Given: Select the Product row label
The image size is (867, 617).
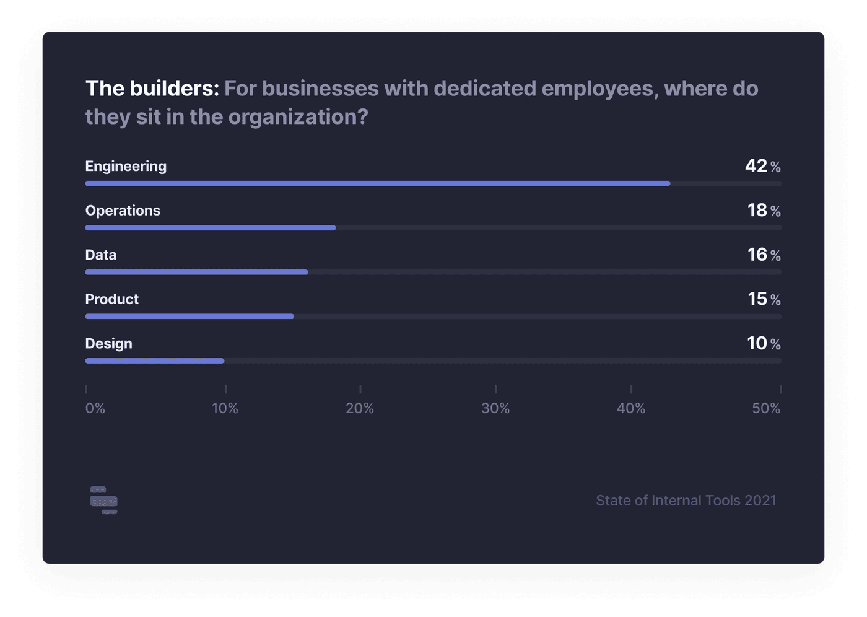Looking at the screenshot, I should [x=112, y=299].
